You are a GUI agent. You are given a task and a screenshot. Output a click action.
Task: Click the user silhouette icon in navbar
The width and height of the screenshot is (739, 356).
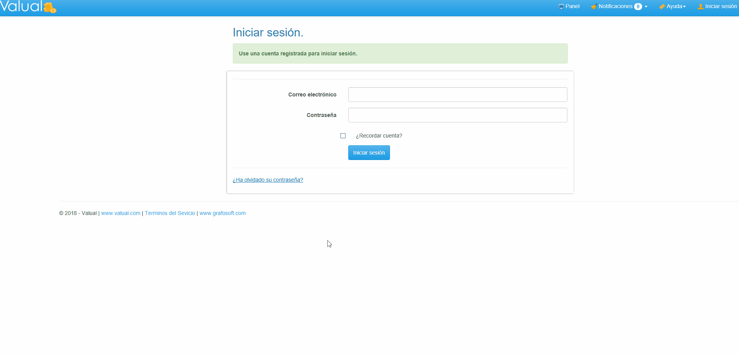coord(700,7)
